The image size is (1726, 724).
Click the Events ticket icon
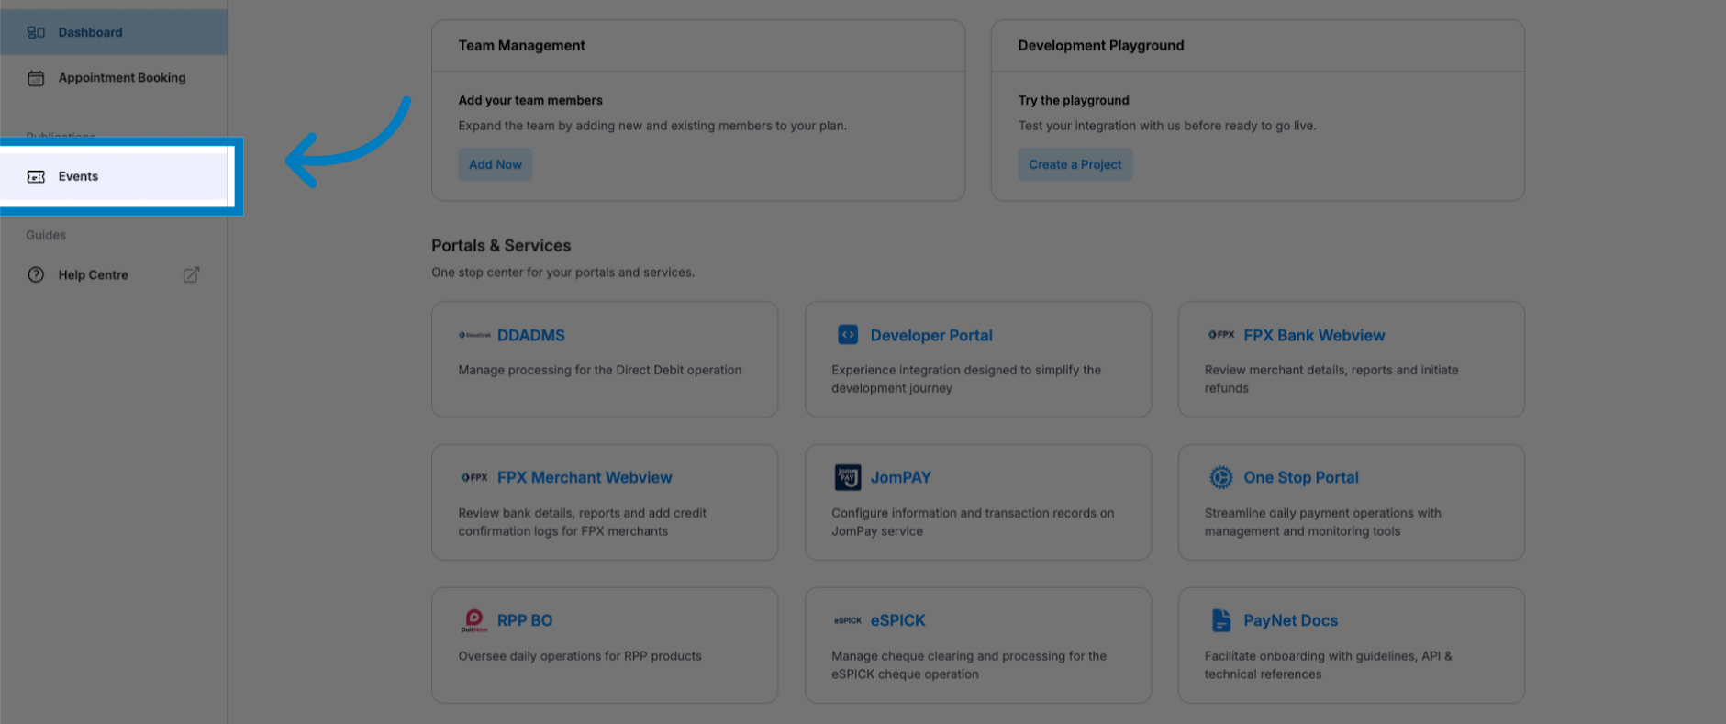(36, 176)
